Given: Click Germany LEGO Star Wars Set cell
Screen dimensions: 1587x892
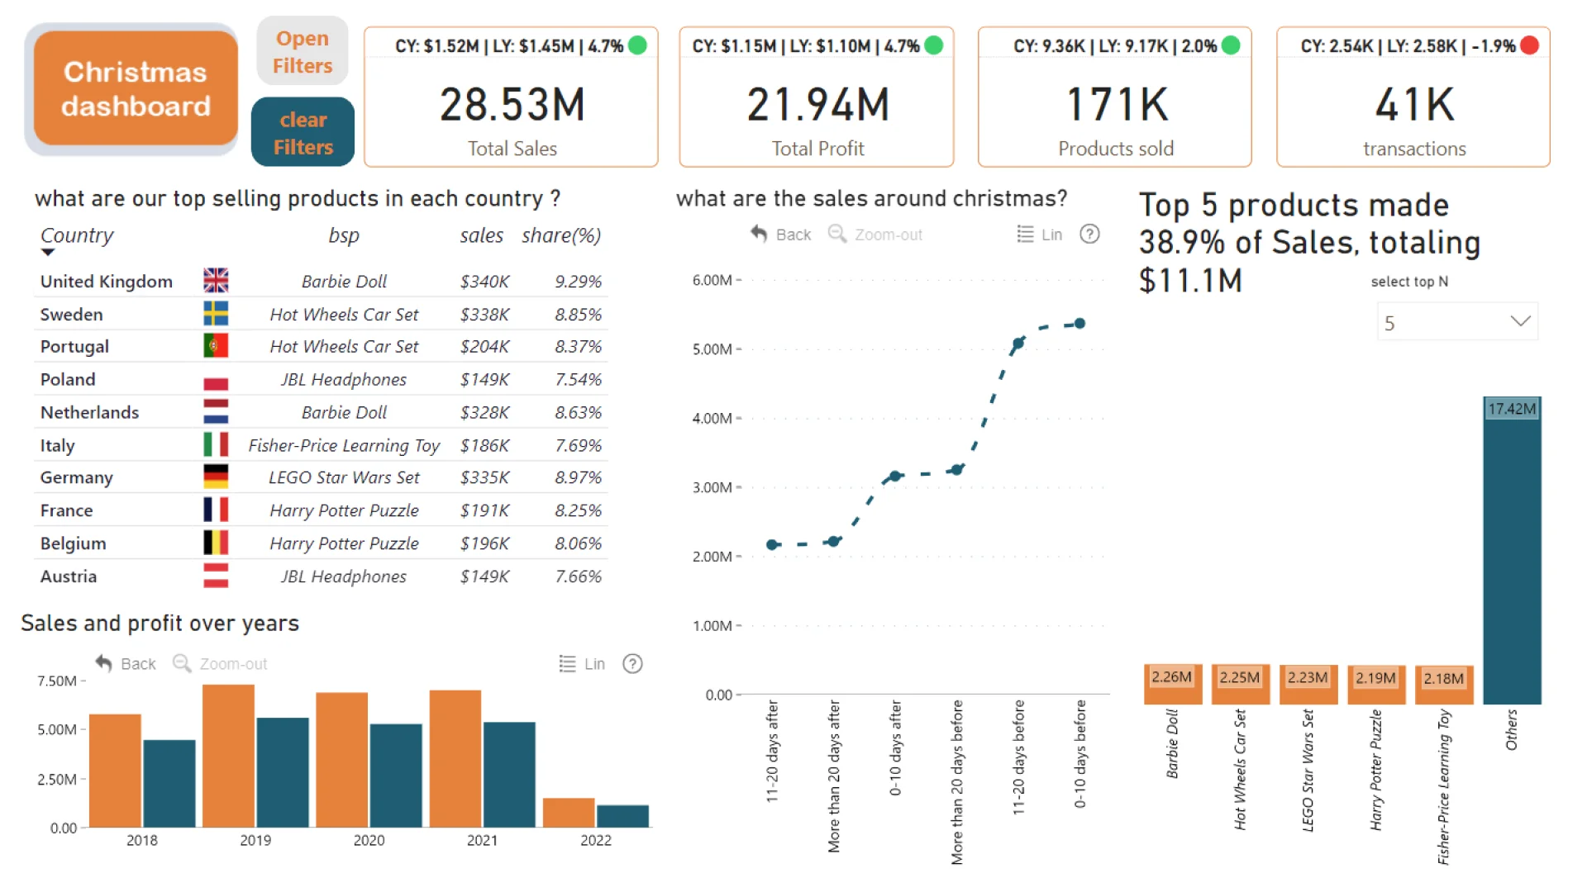Looking at the screenshot, I should [x=344, y=477].
